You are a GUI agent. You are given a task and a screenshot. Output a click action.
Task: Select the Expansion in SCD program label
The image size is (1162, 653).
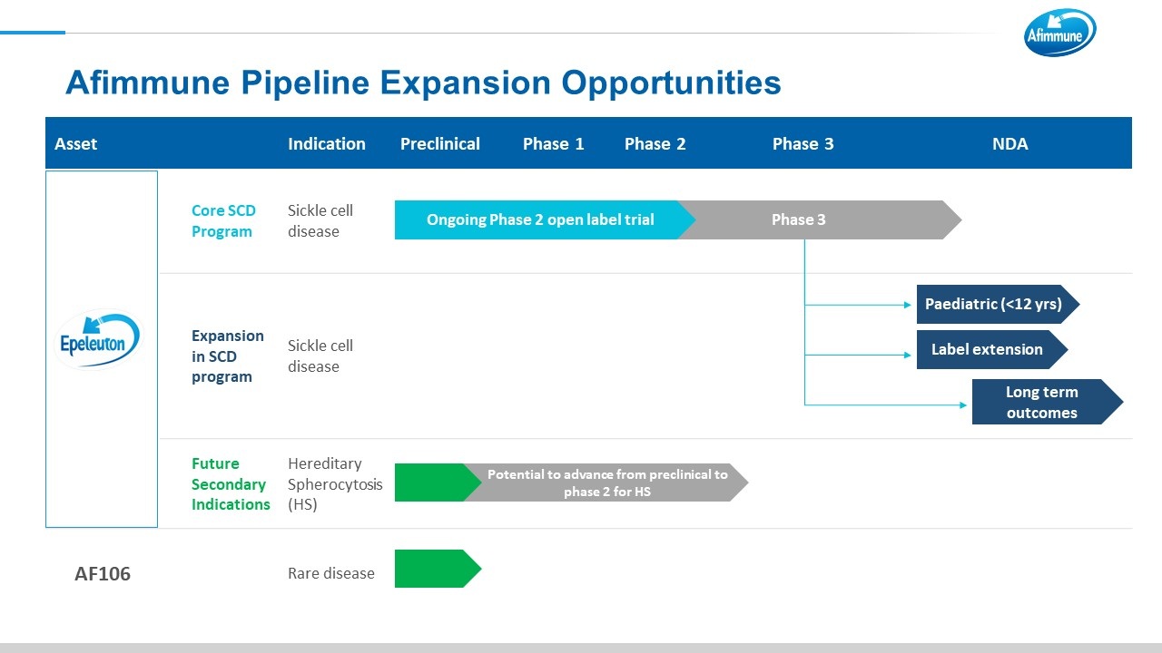[x=227, y=356]
